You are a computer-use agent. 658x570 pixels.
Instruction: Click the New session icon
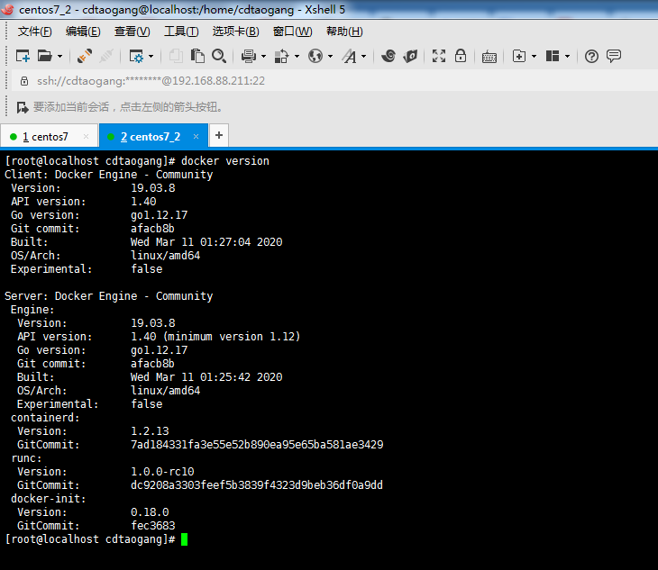click(x=23, y=56)
